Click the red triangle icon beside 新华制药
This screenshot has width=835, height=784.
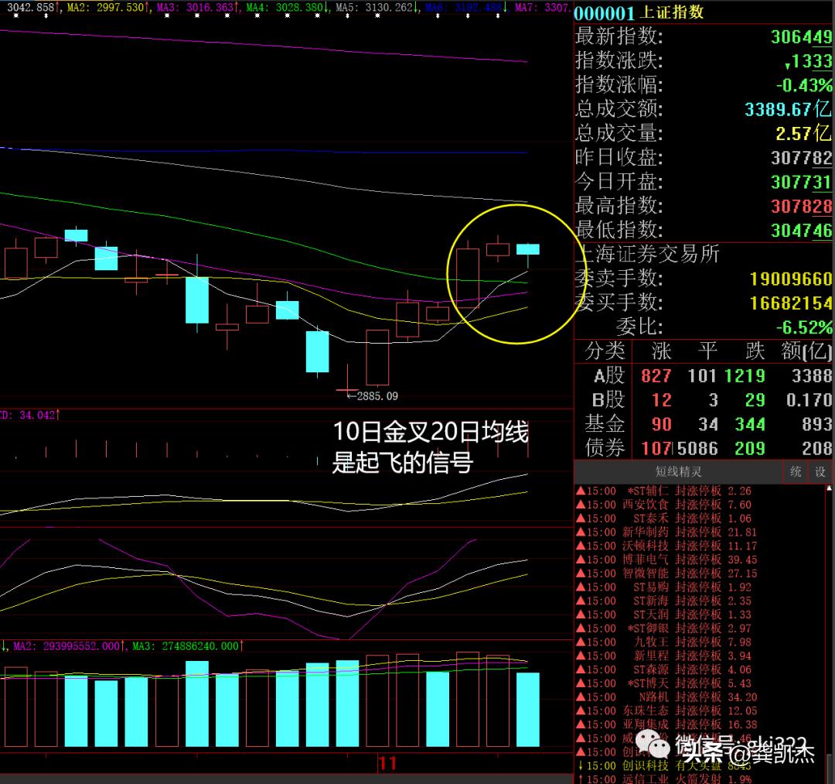581,532
